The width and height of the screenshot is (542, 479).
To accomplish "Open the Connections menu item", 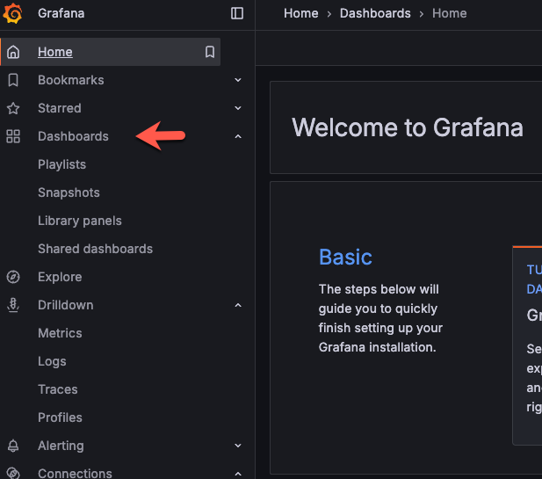I will click(x=75, y=473).
